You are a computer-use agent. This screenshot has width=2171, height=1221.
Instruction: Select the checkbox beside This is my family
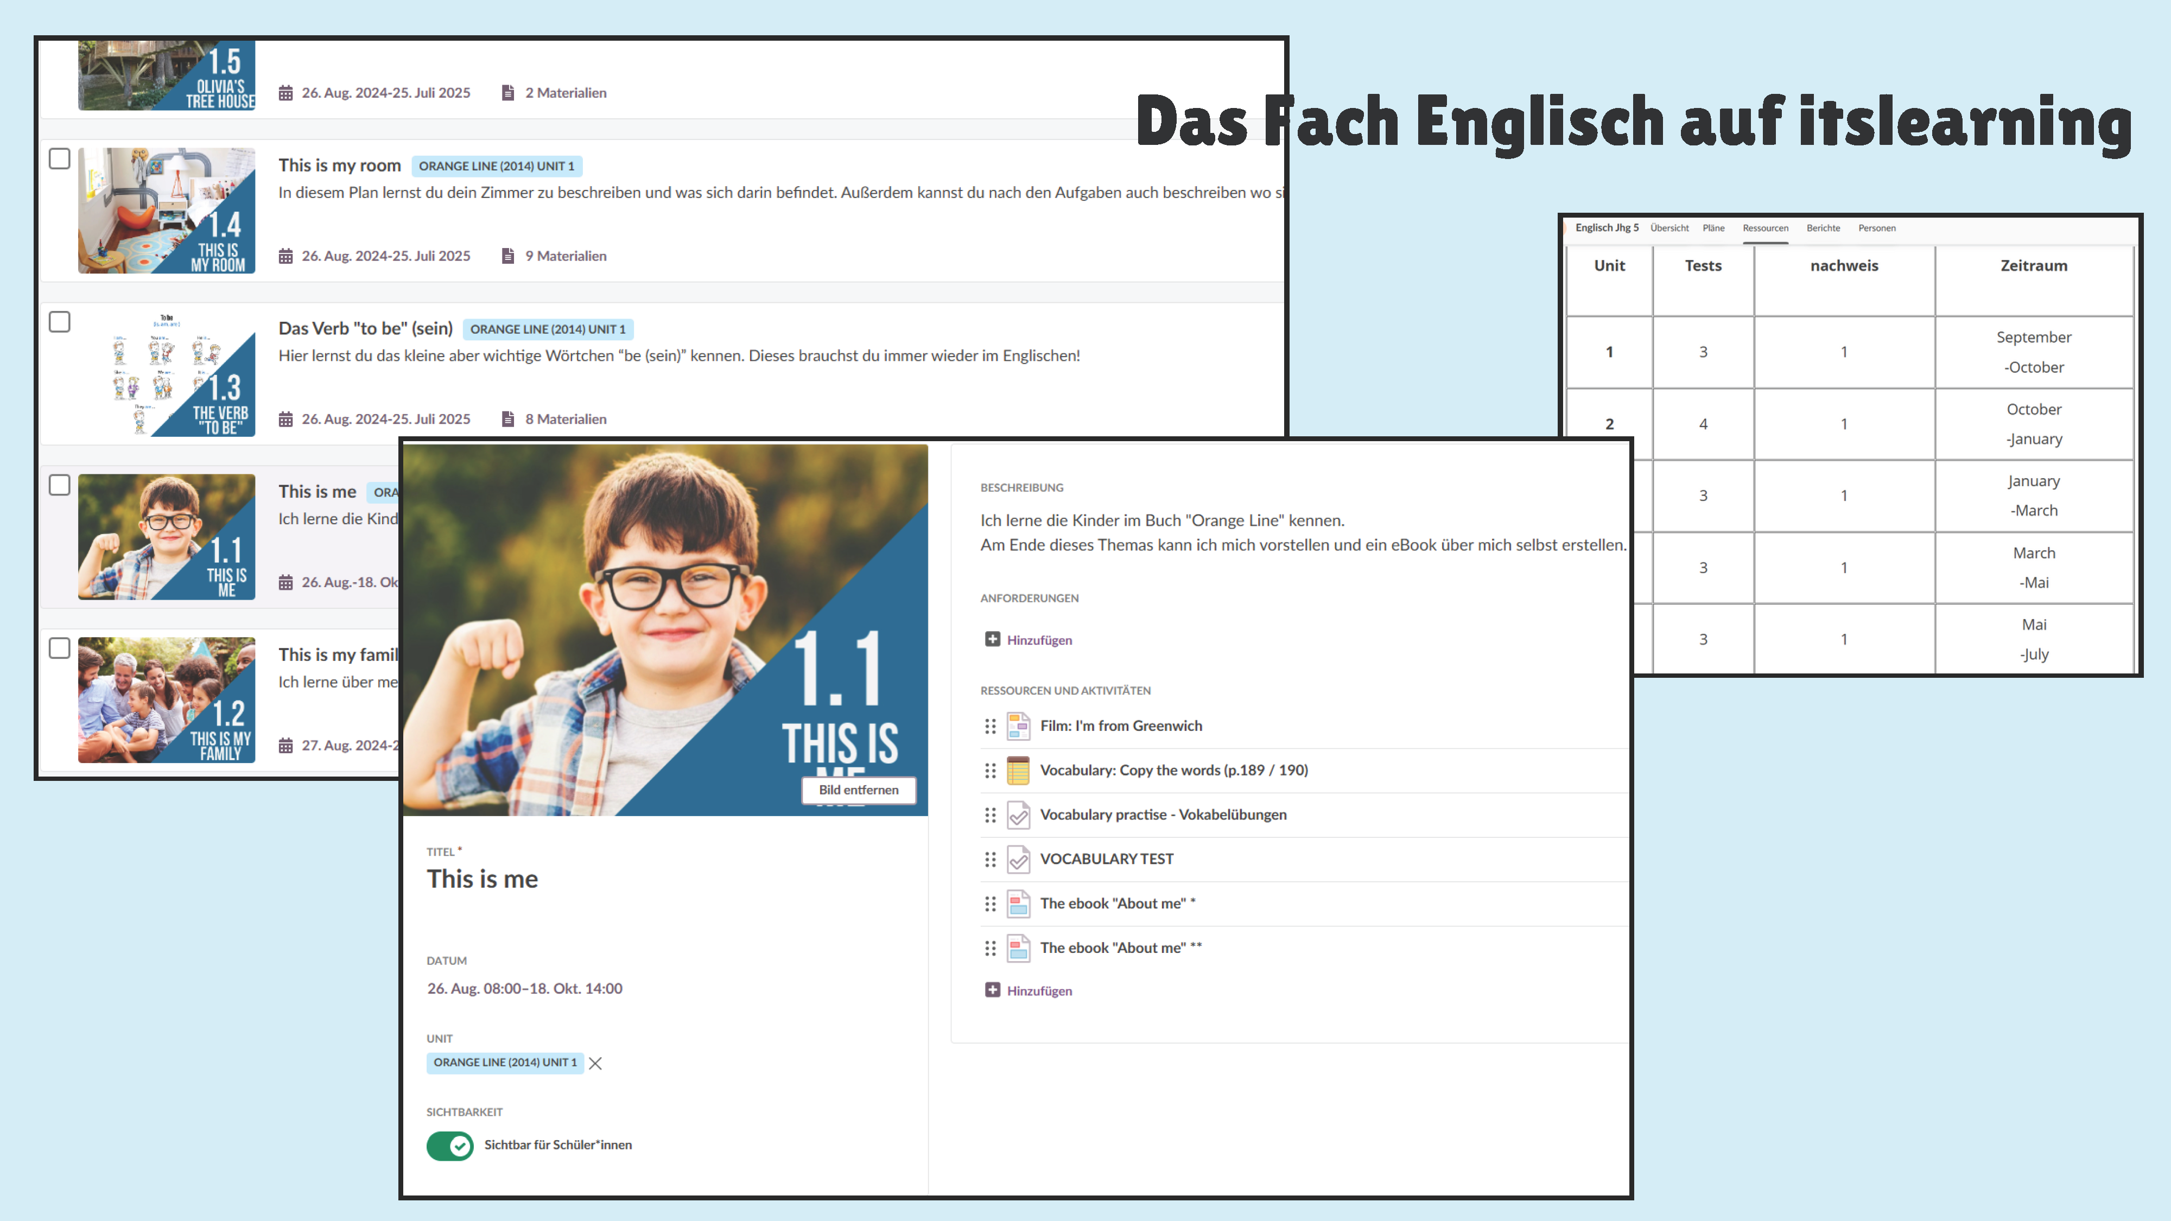pos(59,648)
